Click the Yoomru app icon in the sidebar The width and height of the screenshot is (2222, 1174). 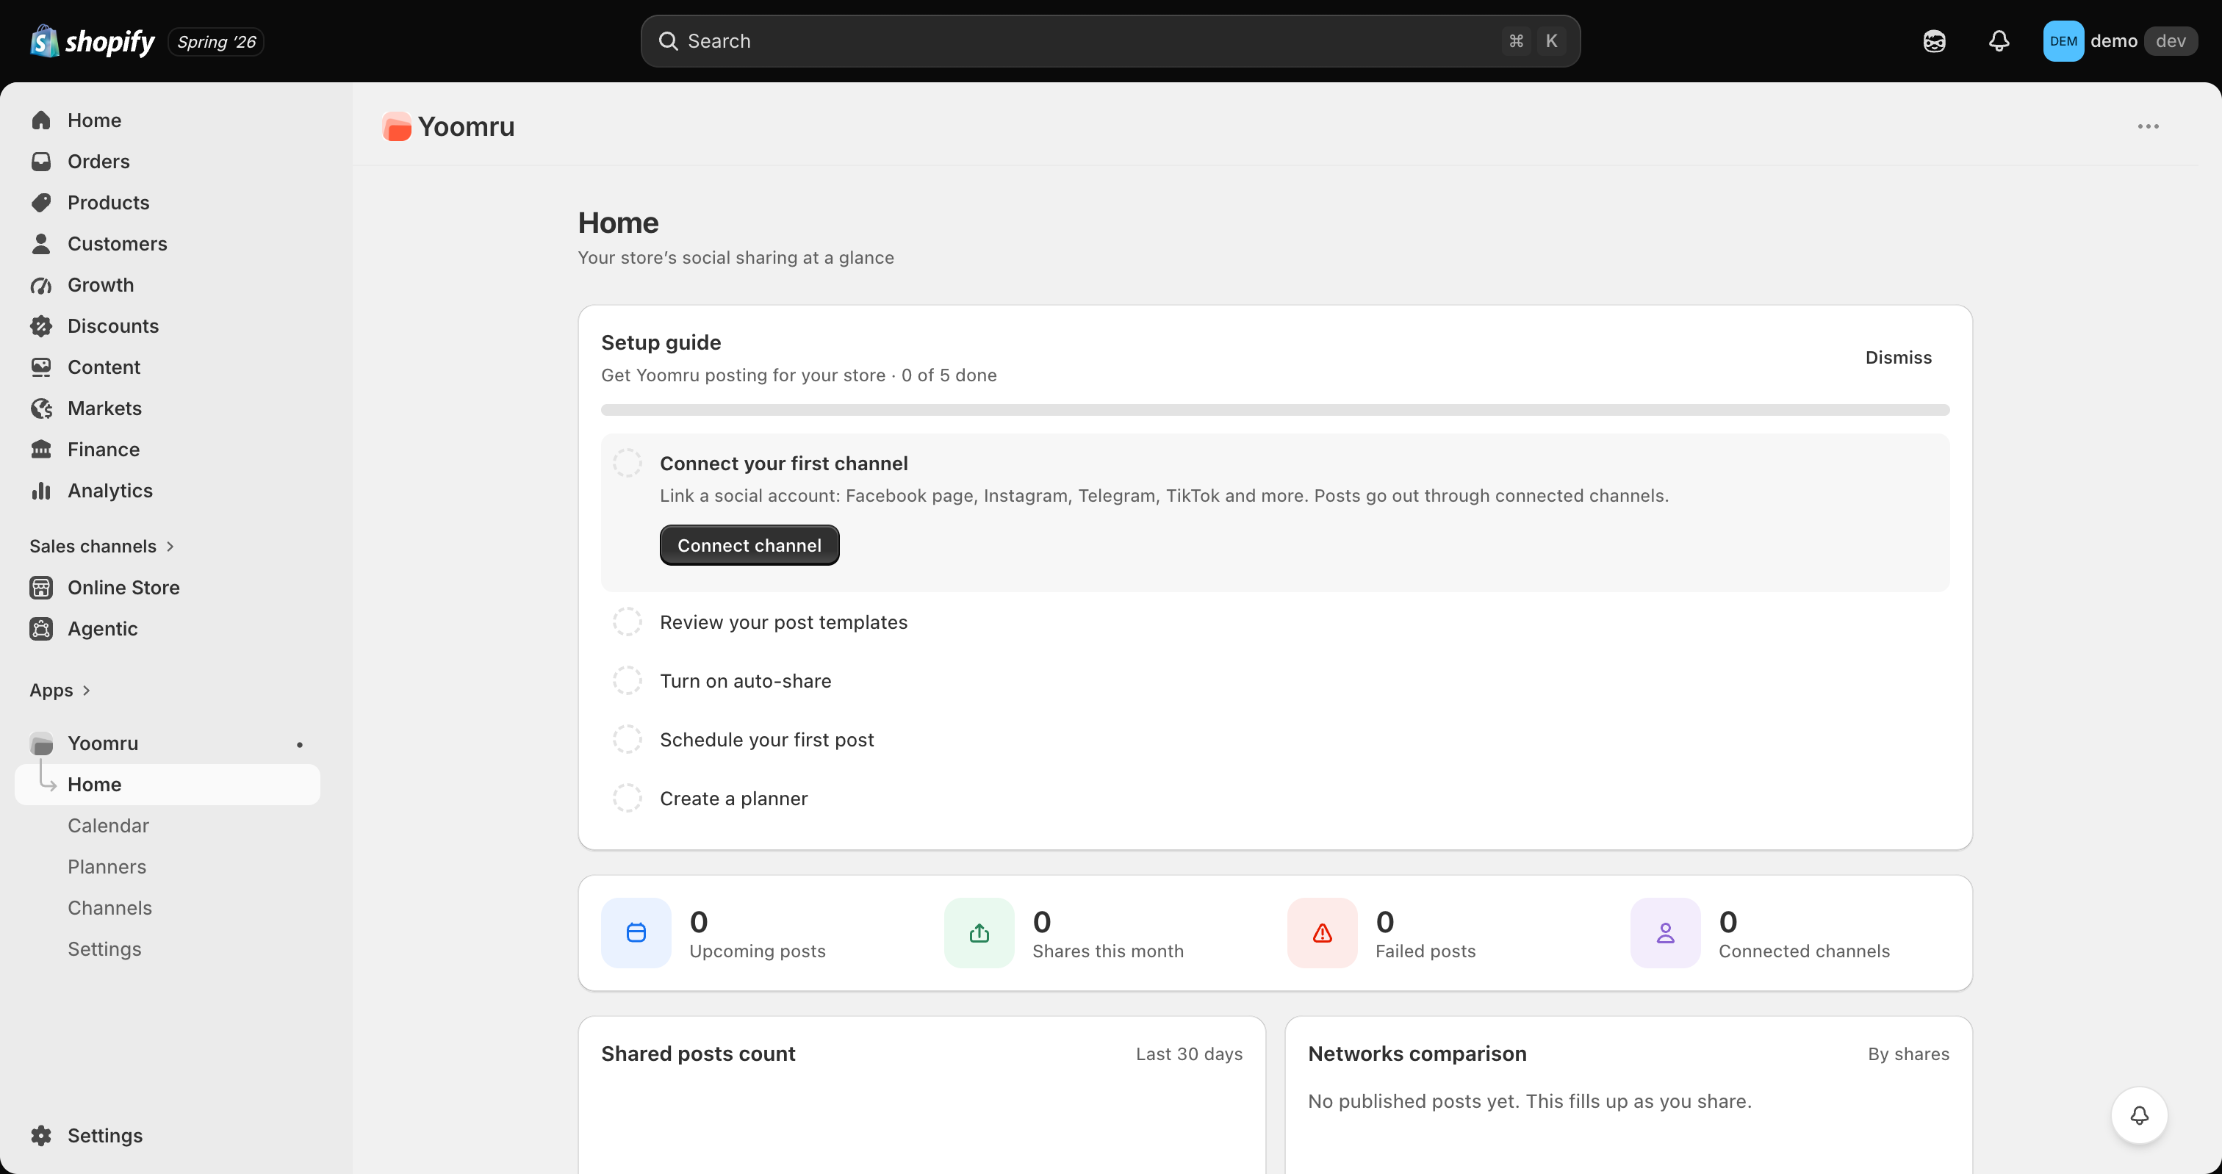40,743
